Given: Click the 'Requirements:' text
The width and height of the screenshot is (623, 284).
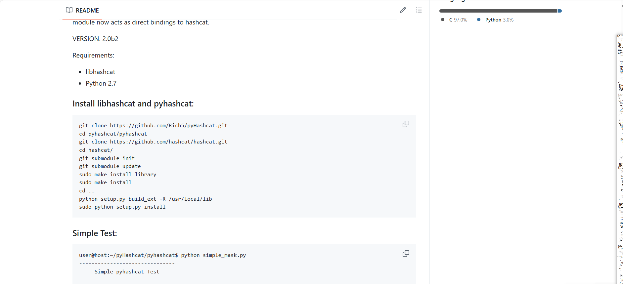Looking at the screenshot, I should tap(93, 55).
